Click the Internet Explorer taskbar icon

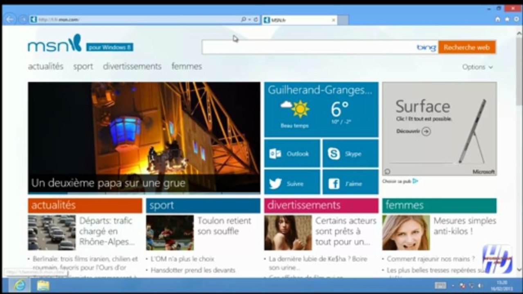19,285
